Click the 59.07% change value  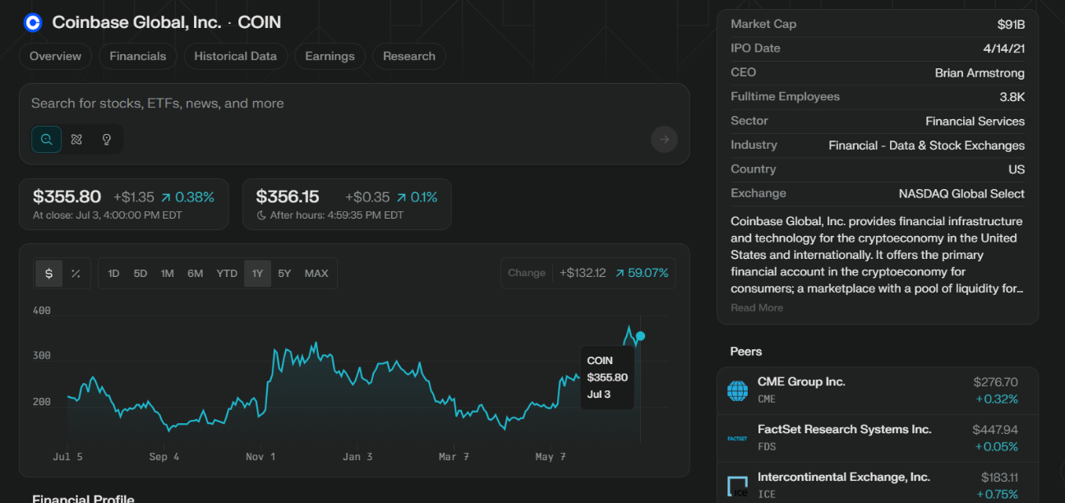tap(648, 273)
